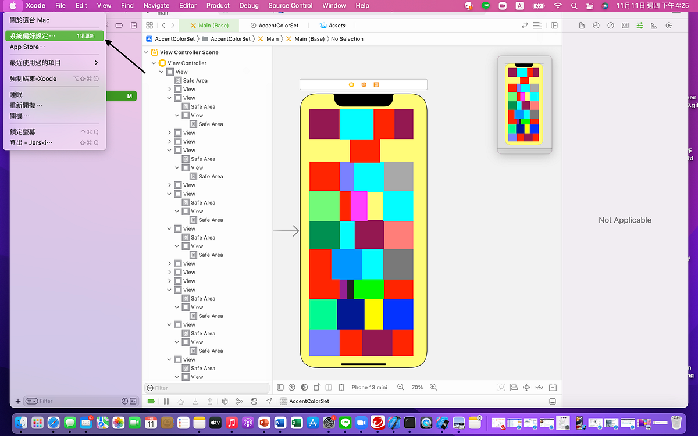Toggle the editor split view icon

click(x=554, y=26)
